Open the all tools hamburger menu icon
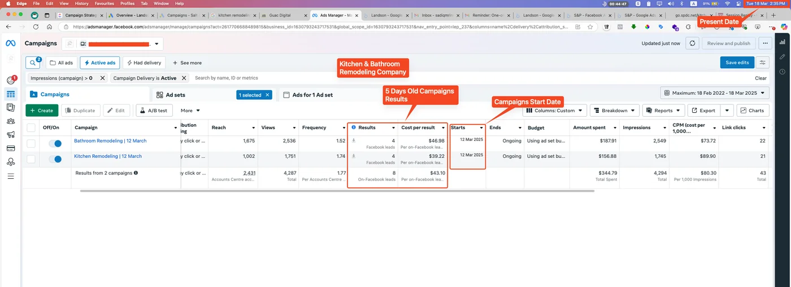 10,176
